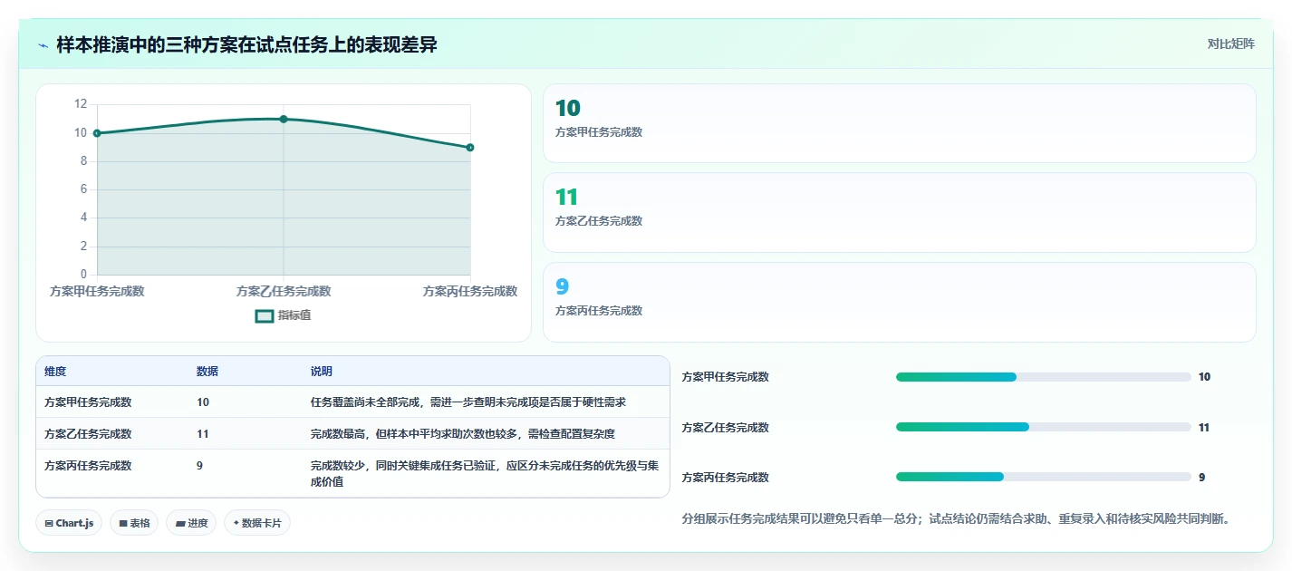Click the title 样本推演中的三种方案

pos(246,44)
